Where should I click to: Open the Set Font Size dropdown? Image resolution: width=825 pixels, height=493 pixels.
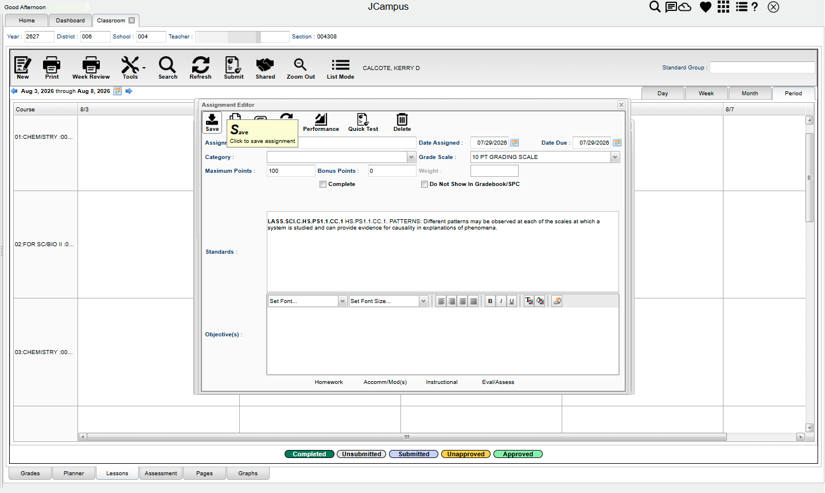tap(423, 301)
